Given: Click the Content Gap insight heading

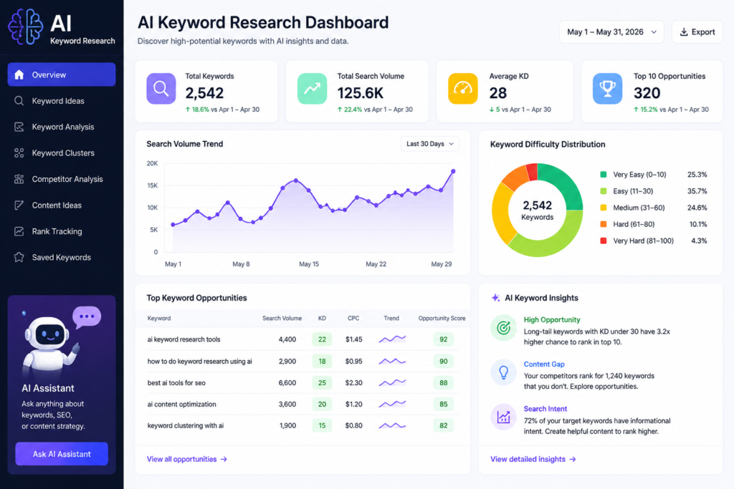Looking at the screenshot, I should (x=544, y=364).
